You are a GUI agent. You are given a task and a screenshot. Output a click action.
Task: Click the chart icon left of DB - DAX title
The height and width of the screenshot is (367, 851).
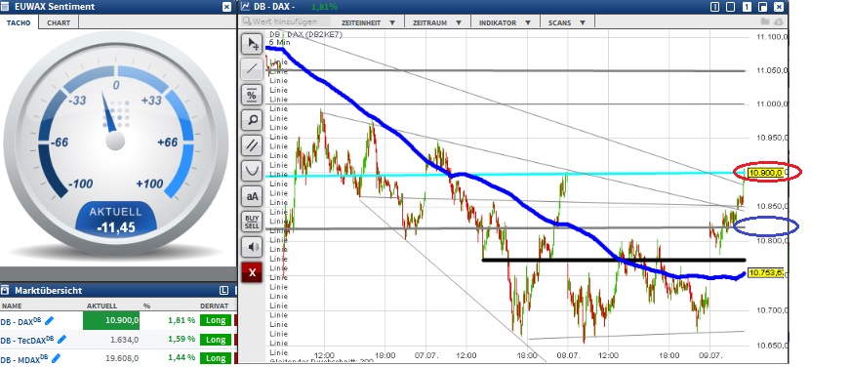click(x=245, y=7)
